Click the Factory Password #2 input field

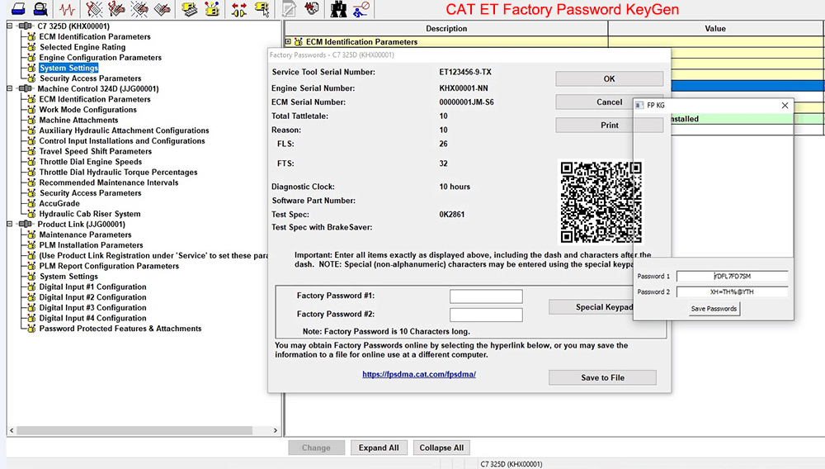[486, 315]
